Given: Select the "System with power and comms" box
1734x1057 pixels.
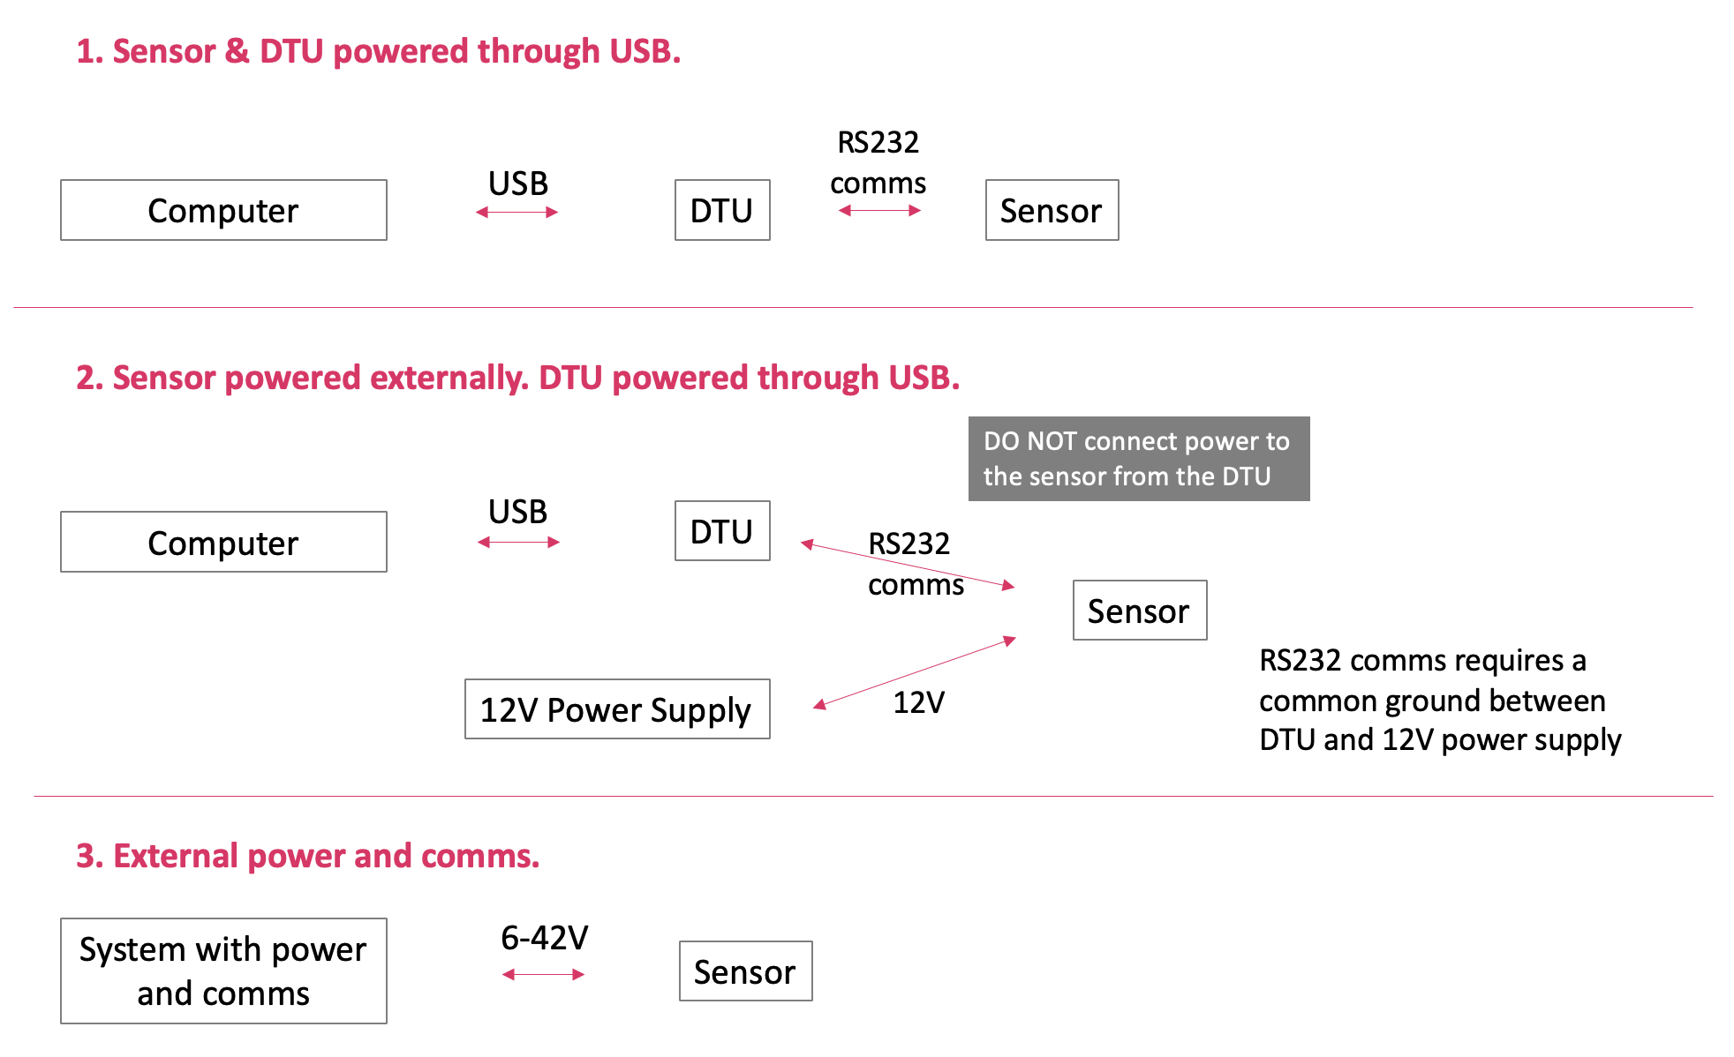Looking at the screenshot, I should tap(223, 971).
